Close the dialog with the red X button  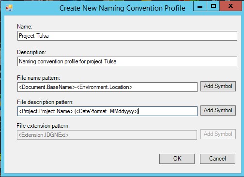coord(231,6)
